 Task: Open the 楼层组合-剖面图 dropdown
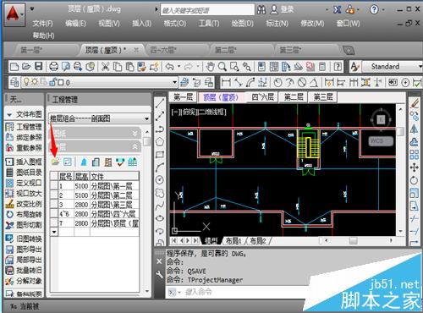point(100,118)
